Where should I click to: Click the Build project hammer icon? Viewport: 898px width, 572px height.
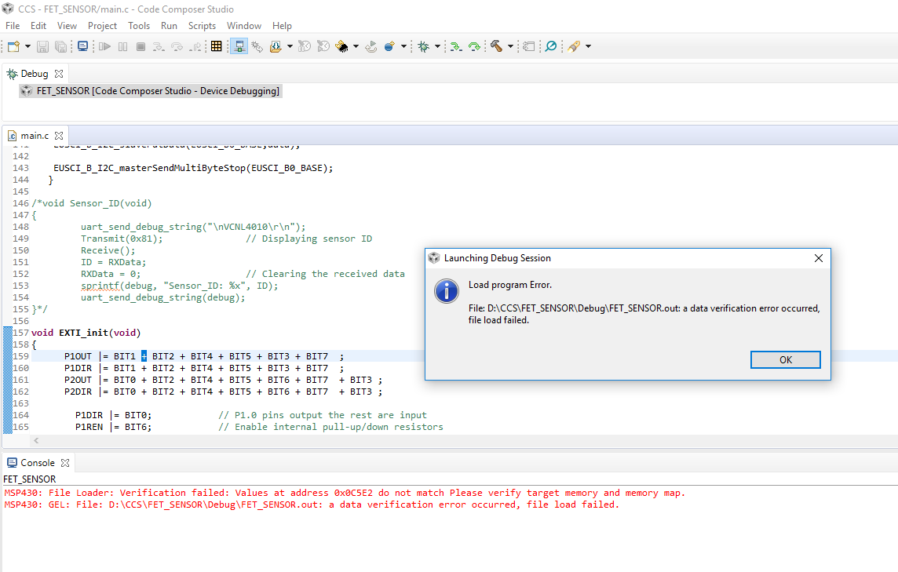[498, 46]
